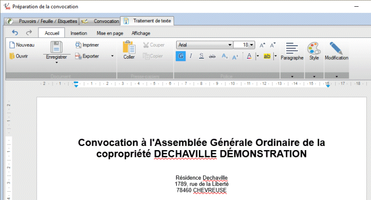Viewport: 371px width, 200px height.
Task: Create a new document with Nouveau
Action: [x=22, y=45]
